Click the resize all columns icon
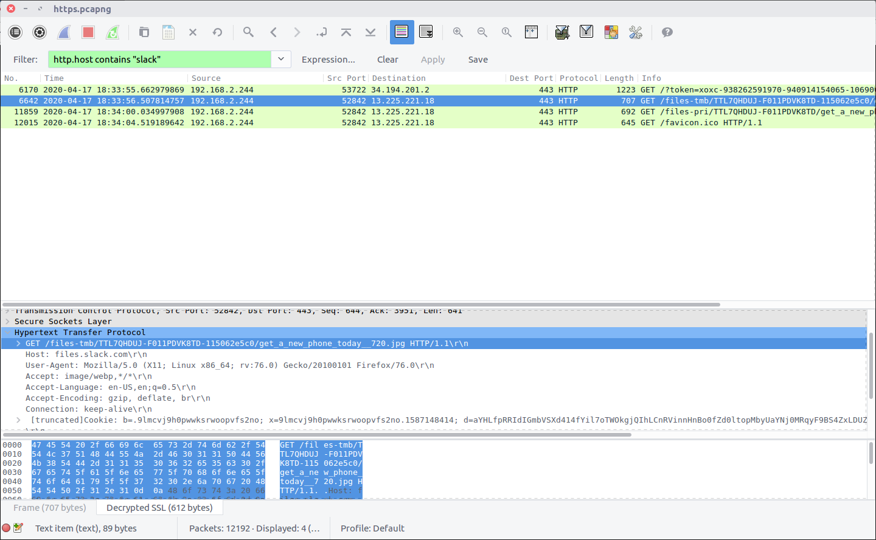The width and height of the screenshot is (876, 540). coord(531,32)
